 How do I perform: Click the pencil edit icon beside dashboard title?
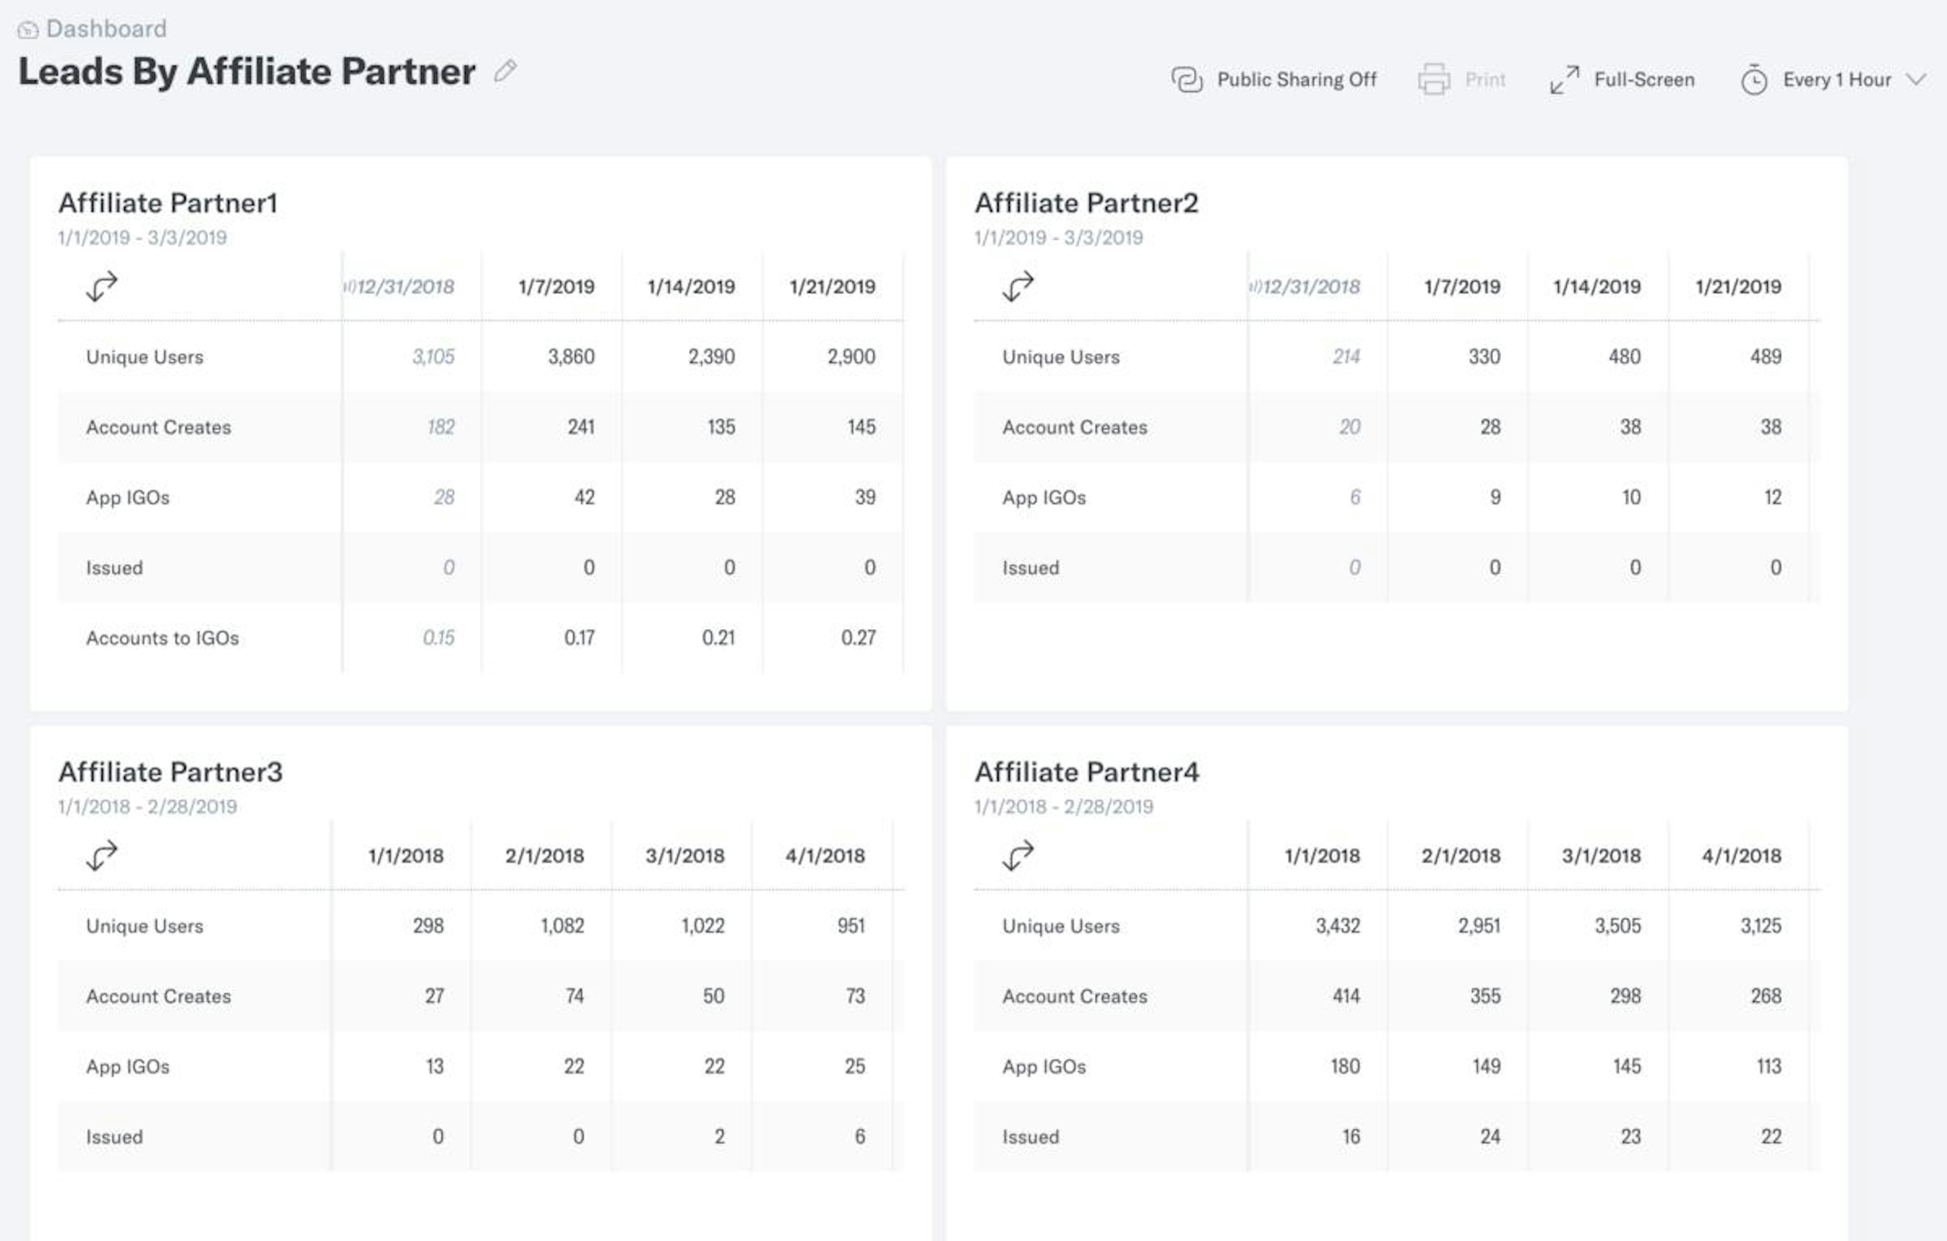tap(506, 71)
